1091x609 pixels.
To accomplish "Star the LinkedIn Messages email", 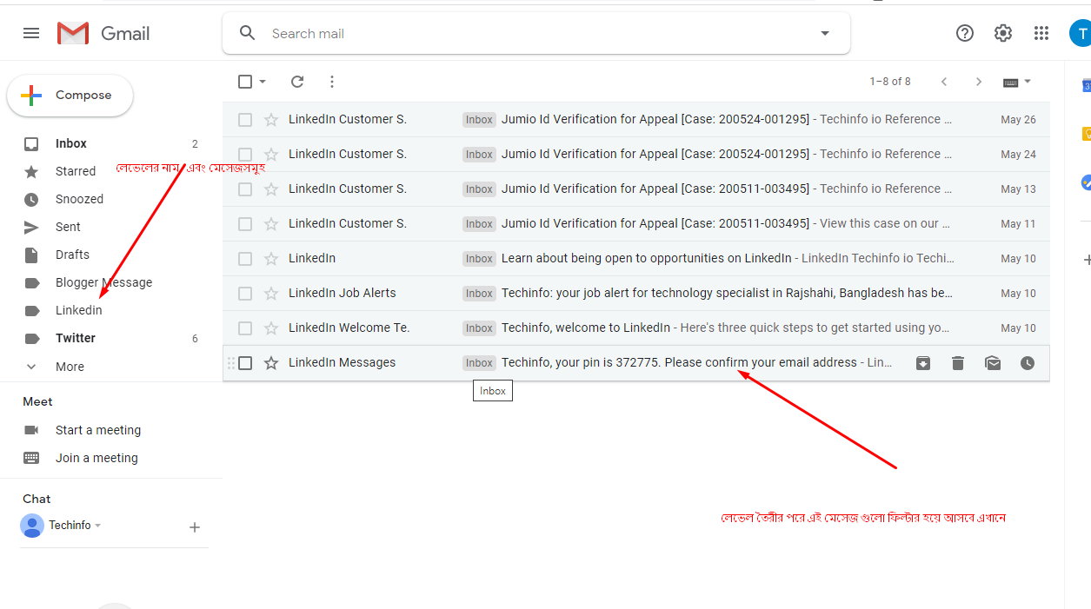I will tap(271, 363).
